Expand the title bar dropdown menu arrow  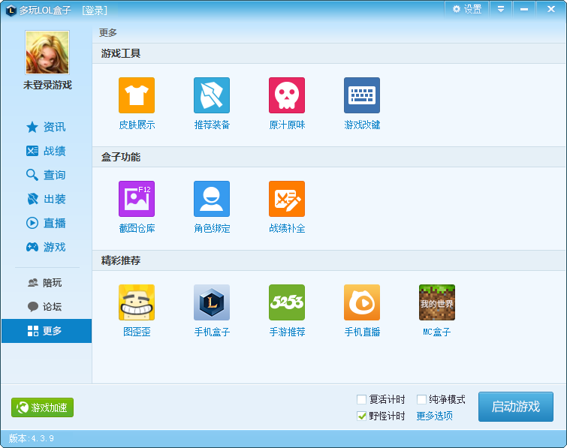(x=501, y=9)
